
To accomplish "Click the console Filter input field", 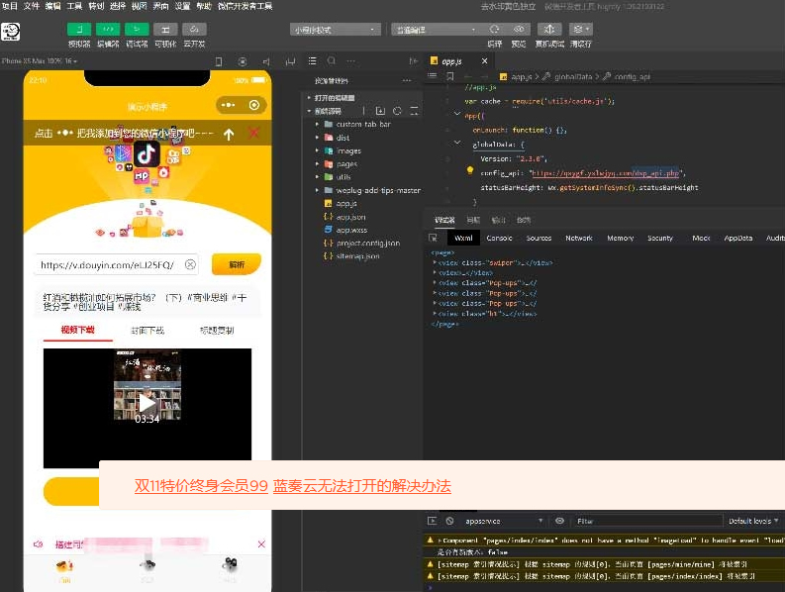I will [646, 521].
